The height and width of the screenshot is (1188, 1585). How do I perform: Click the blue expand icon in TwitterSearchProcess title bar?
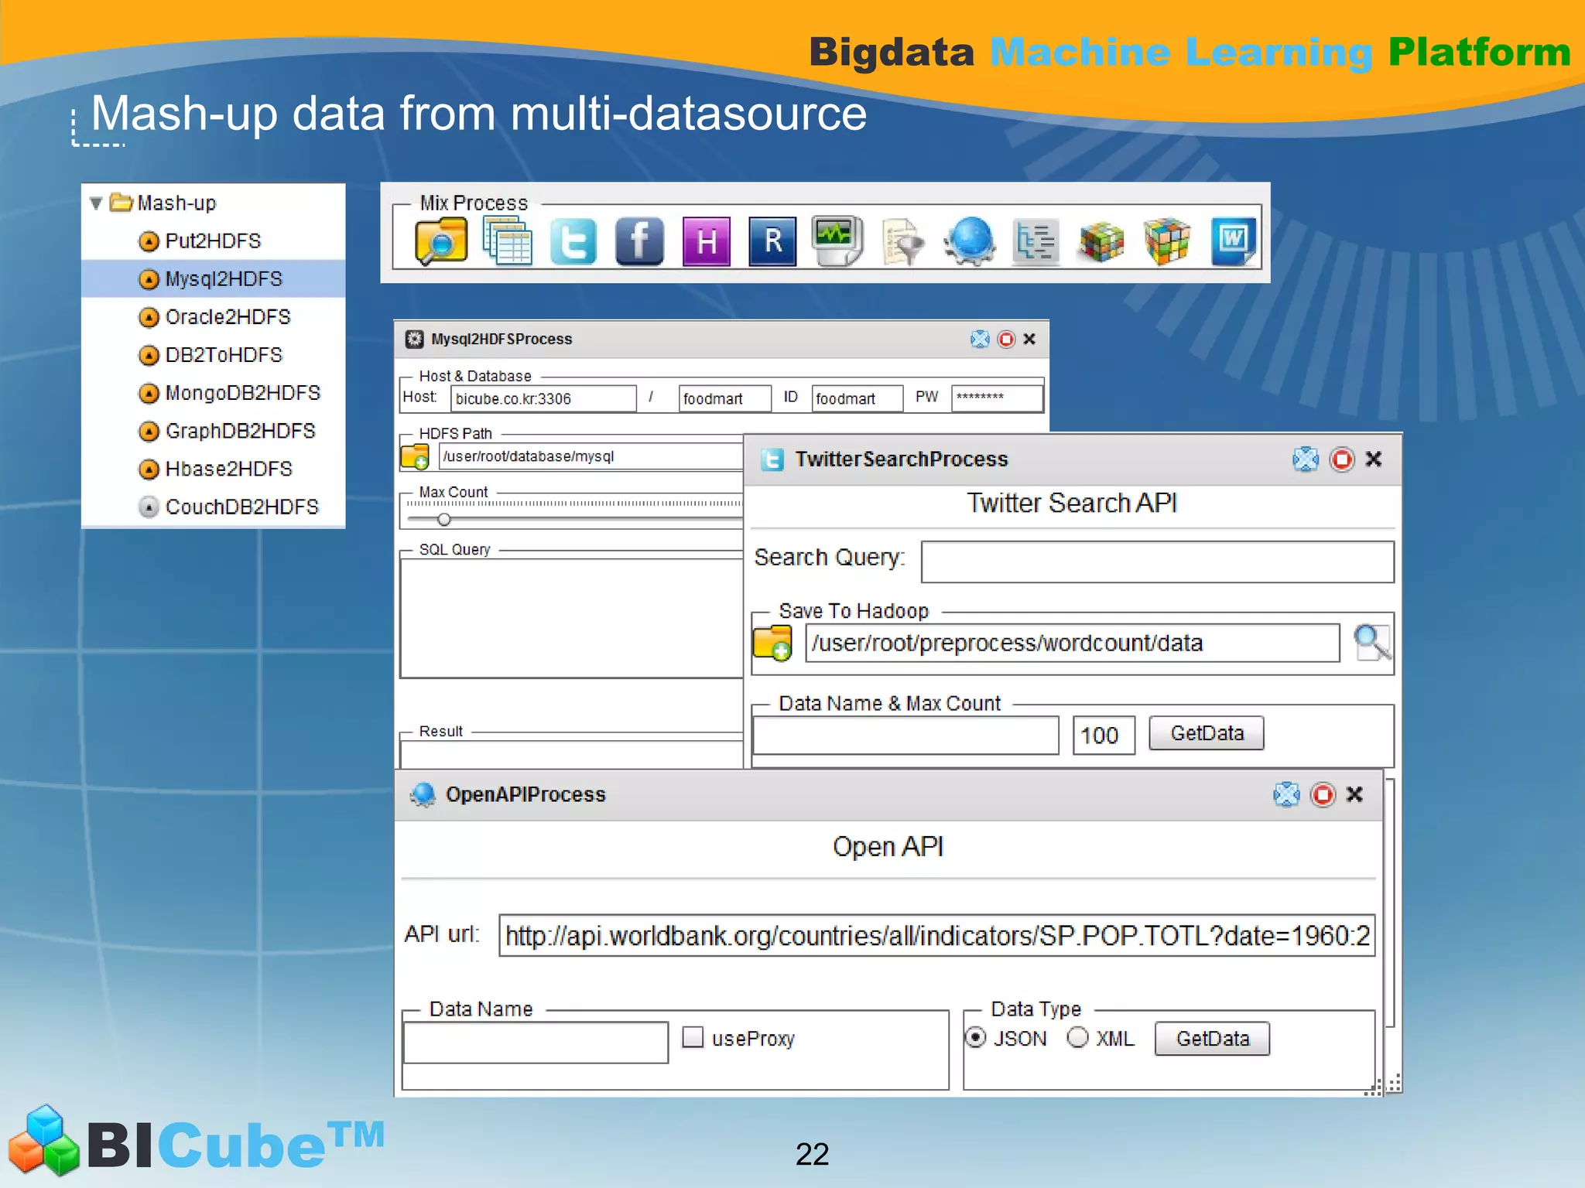[1306, 459]
